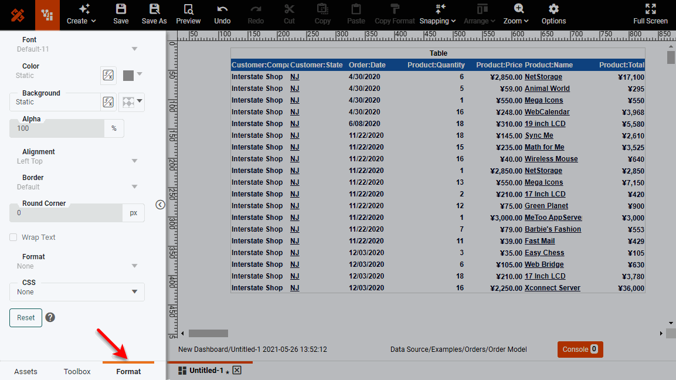Click the Options gear icon
Screen dimensions: 676x380
[553, 14]
